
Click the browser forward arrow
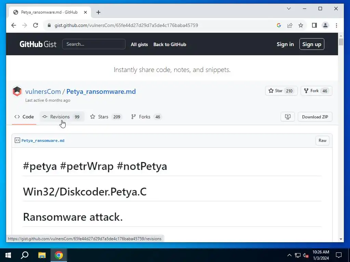pos(25,25)
